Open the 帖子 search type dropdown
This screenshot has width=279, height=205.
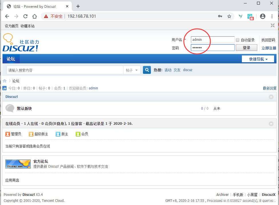coord(132,70)
